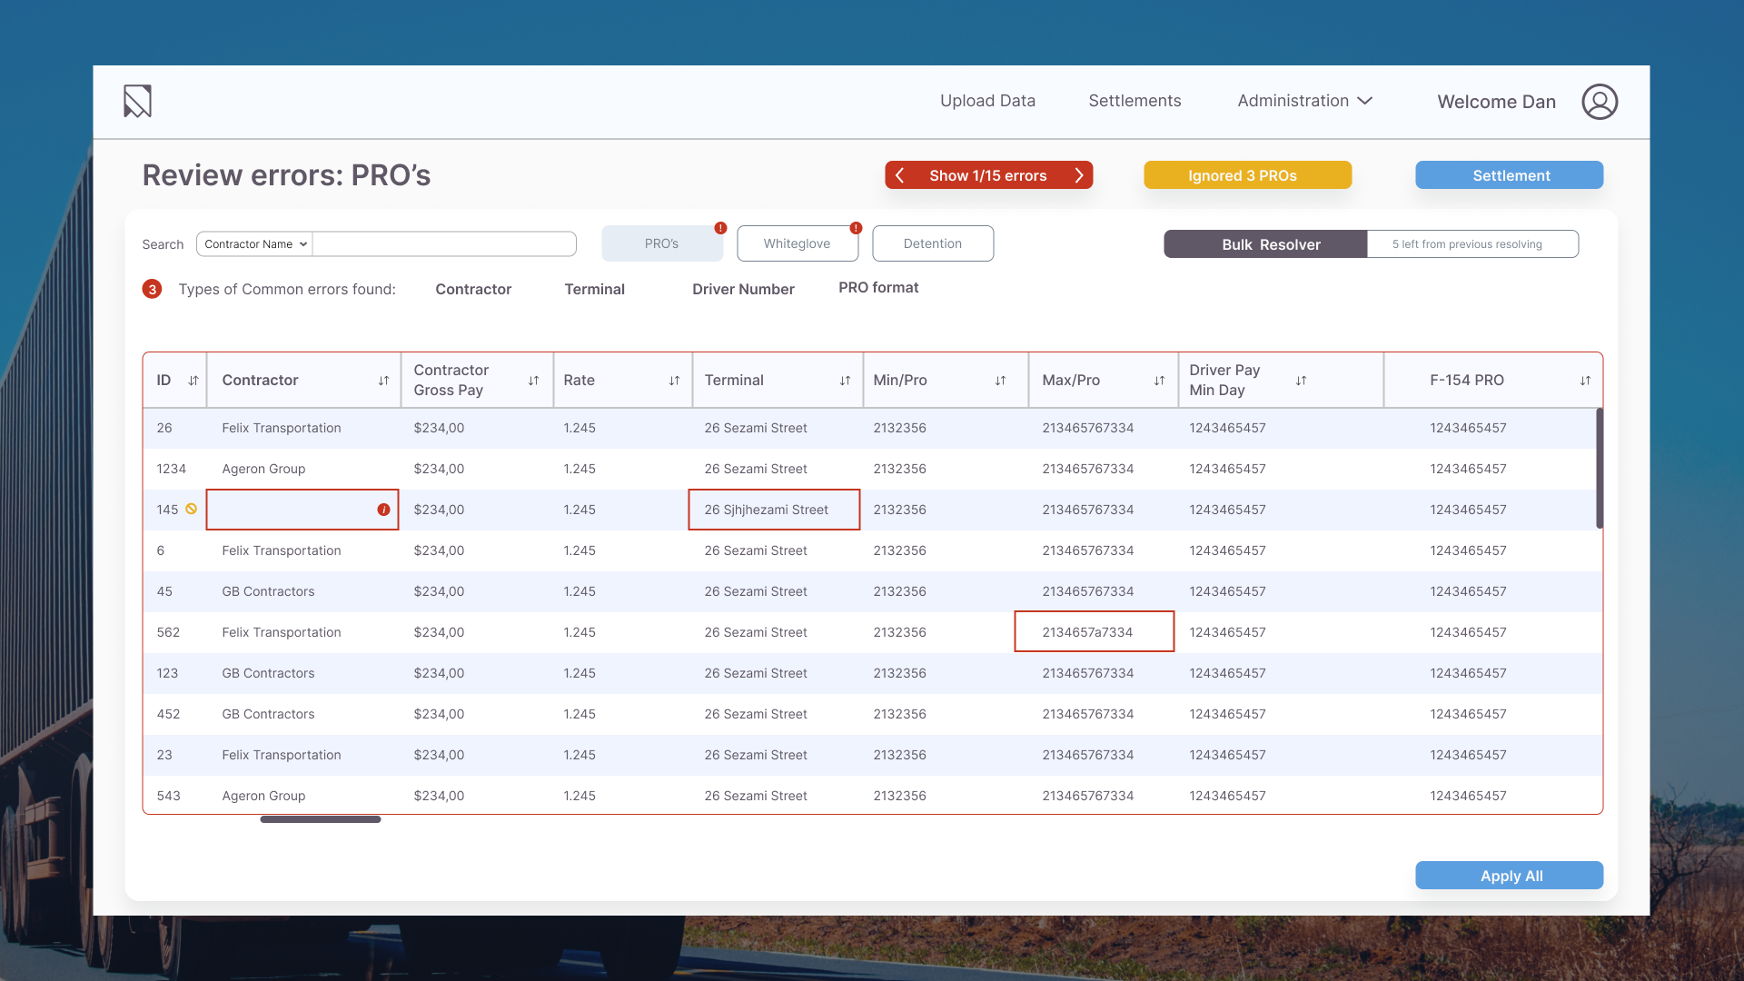
Task: Switch to the Whiteglove tab
Action: [x=797, y=243]
